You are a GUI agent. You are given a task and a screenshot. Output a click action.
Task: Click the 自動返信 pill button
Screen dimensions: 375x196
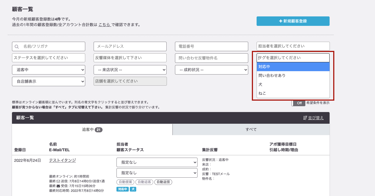(164, 182)
